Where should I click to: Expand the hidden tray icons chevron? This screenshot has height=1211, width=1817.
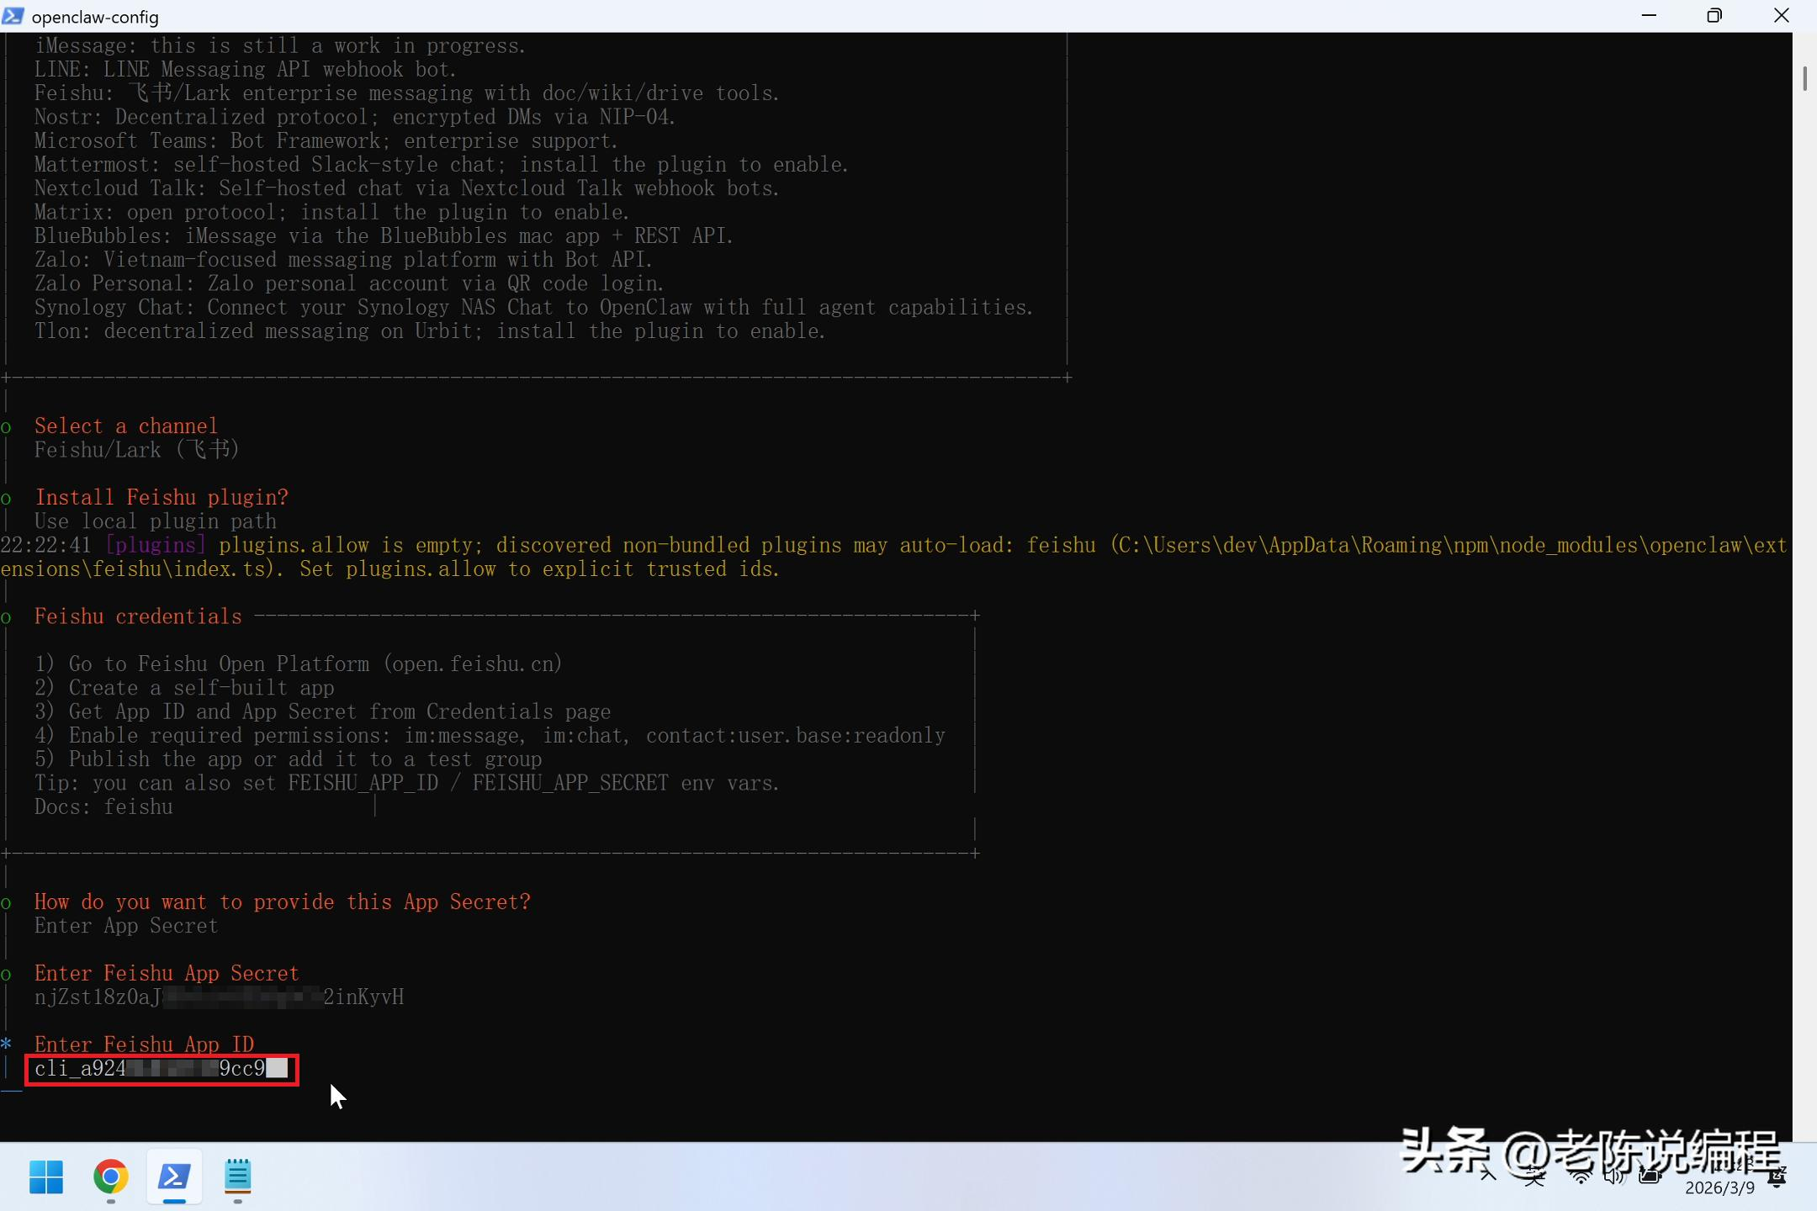[x=1488, y=1176]
